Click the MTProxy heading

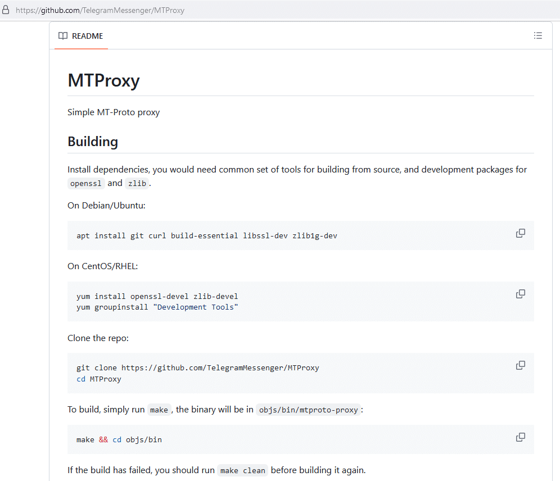(x=103, y=81)
